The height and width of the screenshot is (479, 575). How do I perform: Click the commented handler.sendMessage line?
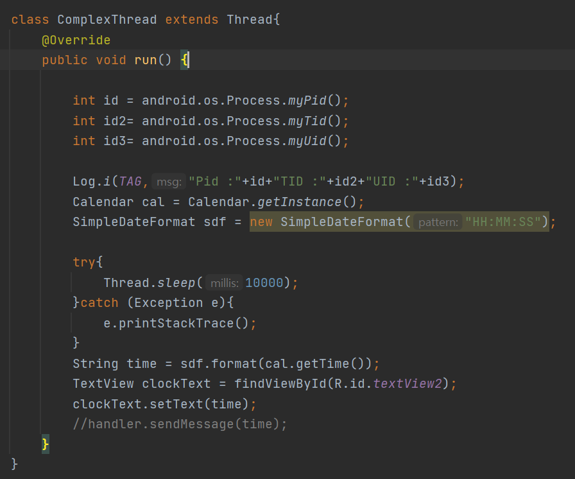(x=180, y=424)
